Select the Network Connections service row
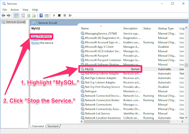189x134 pixels. pyautogui.click(x=132, y=105)
